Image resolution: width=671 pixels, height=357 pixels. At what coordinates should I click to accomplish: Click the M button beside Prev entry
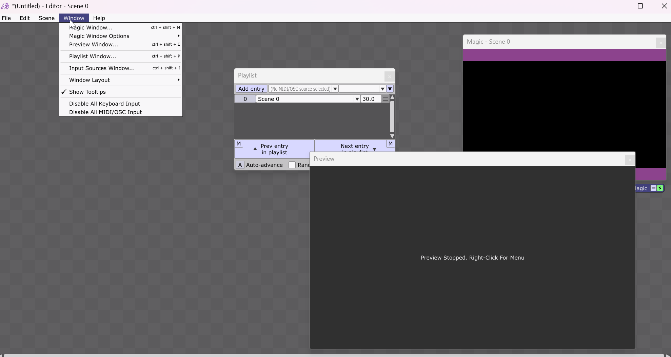point(239,144)
